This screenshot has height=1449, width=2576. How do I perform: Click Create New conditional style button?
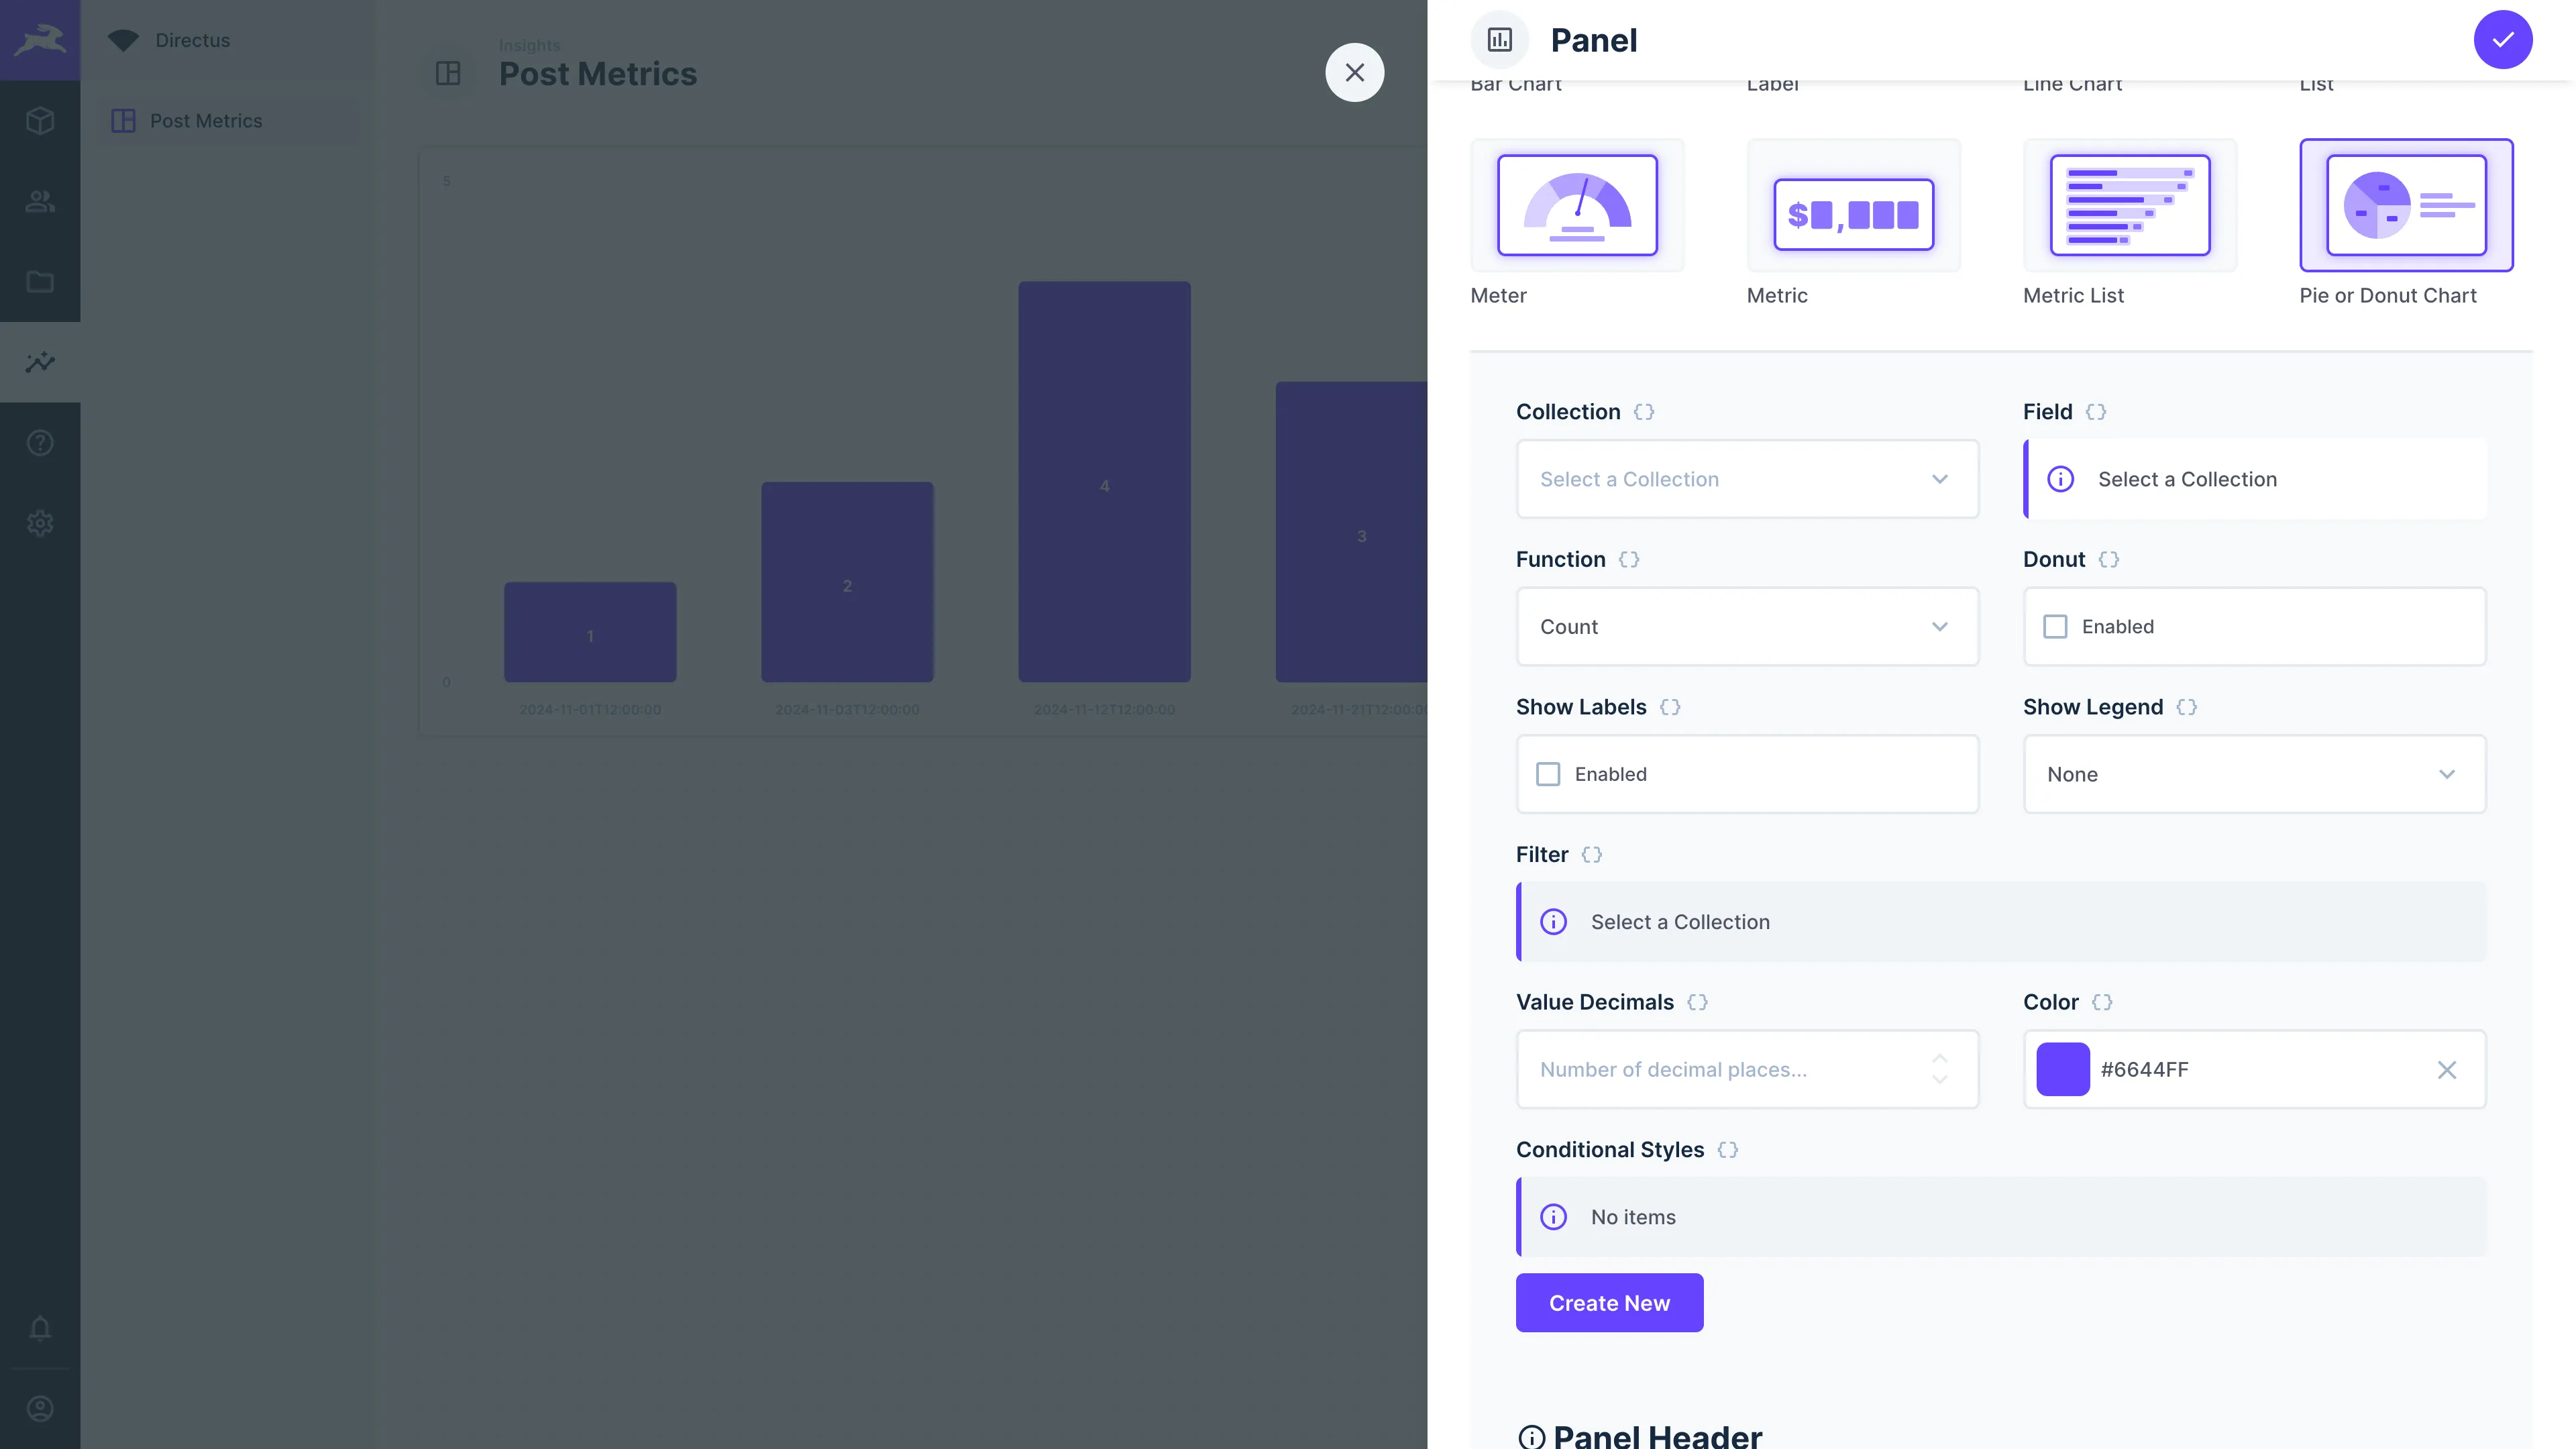coord(1608,1302)
